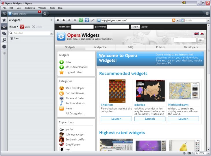Expand the Quick find dropdown arrow
The image size is (211, 156).
(52, 33)
